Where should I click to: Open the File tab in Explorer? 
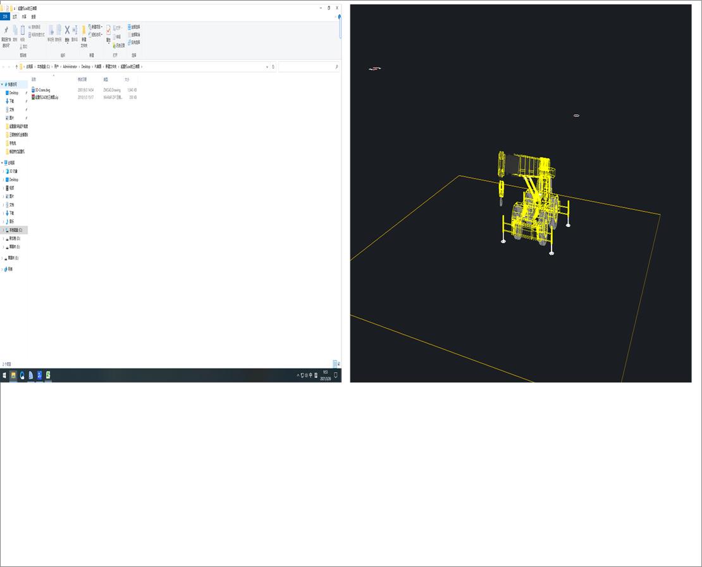pos(5,16)
